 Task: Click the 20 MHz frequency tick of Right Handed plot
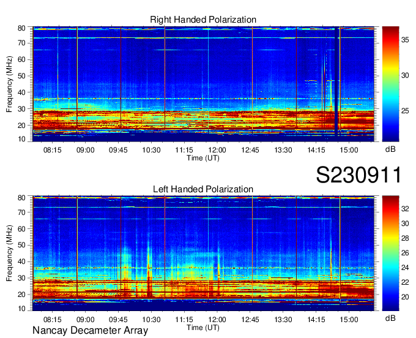click(x=21, y=126)
